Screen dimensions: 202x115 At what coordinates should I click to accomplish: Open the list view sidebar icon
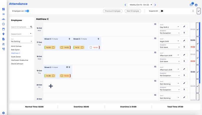4,14
